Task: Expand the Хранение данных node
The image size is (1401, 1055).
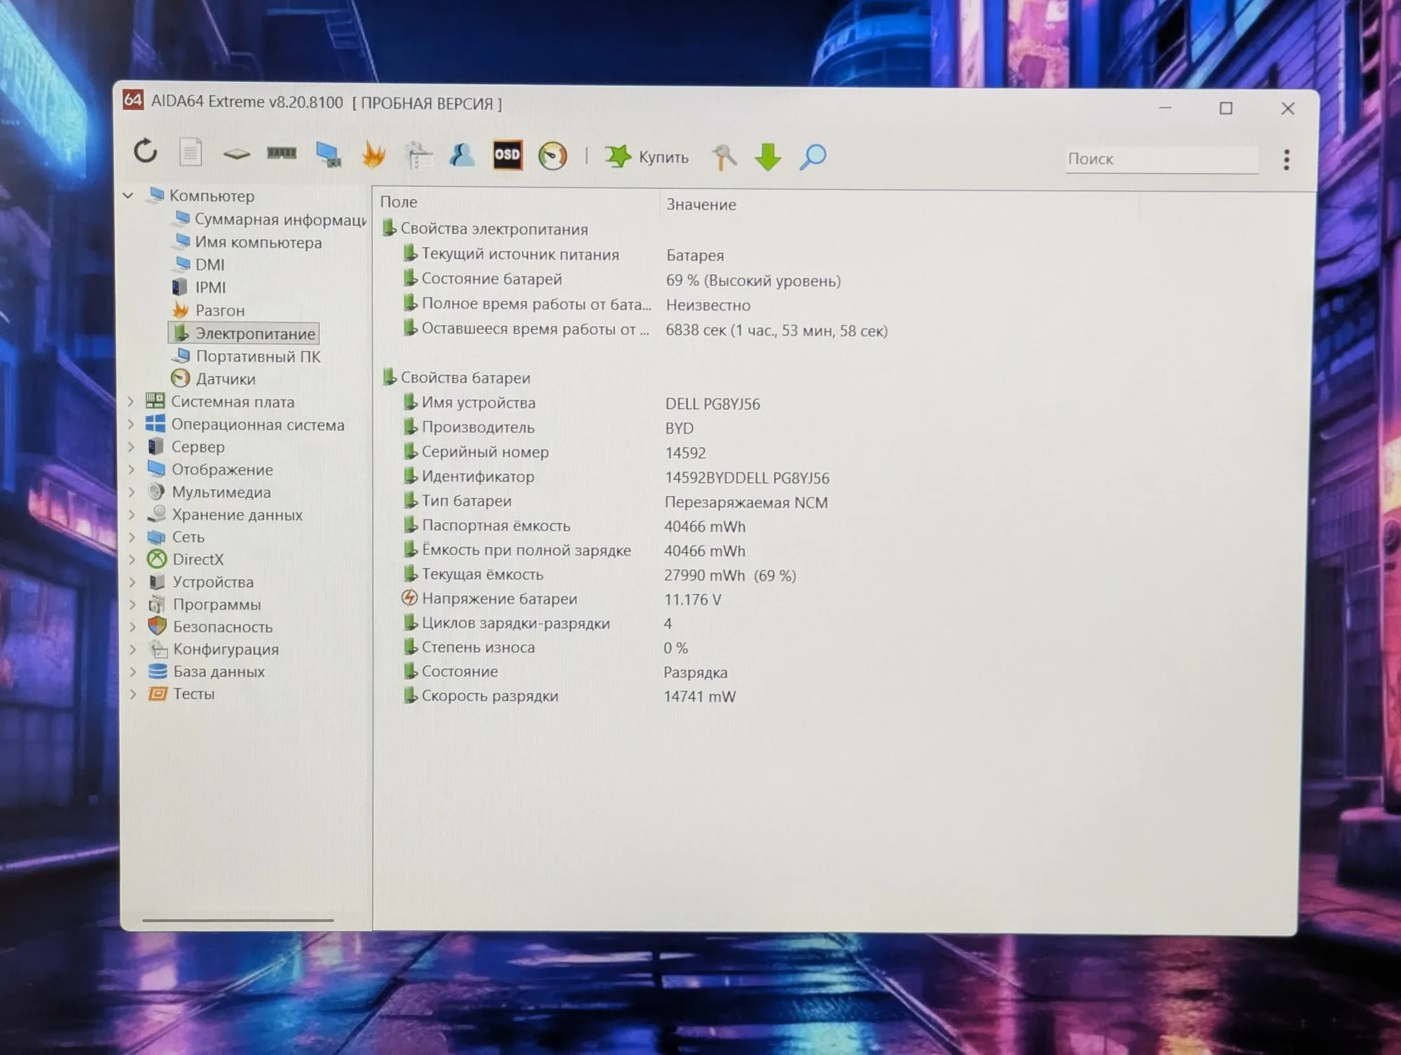Action: 132,514
